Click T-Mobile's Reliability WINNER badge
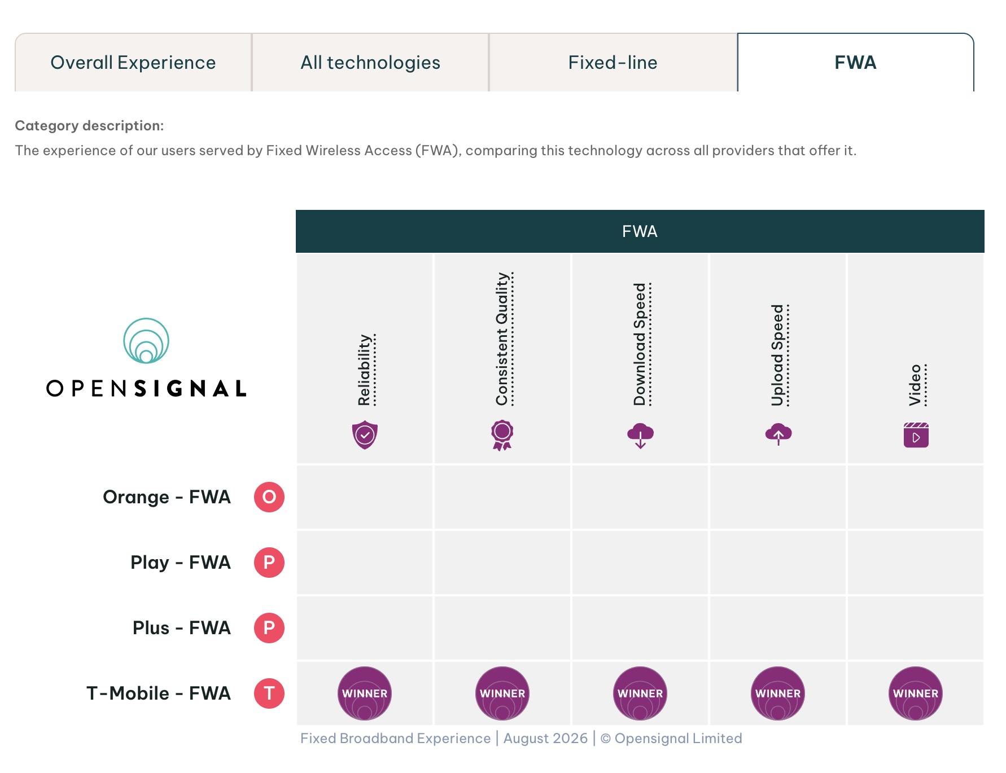The width and height of the screenshot is (1006, 773). coord(365,693)
